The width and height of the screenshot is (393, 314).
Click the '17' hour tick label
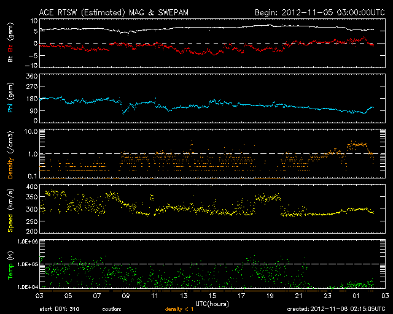click(241, 296)
